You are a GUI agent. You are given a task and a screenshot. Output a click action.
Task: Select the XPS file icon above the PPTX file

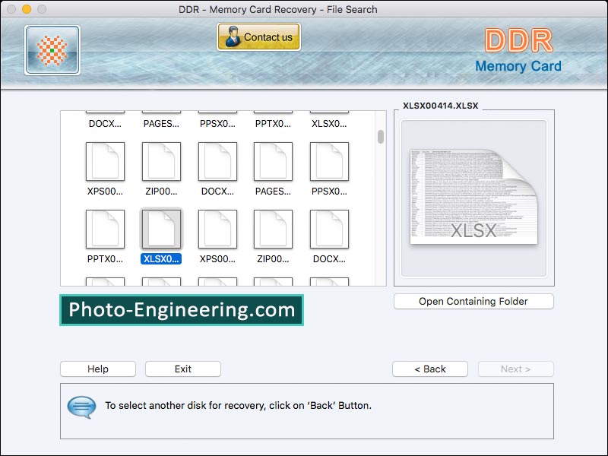coord(105,162)
